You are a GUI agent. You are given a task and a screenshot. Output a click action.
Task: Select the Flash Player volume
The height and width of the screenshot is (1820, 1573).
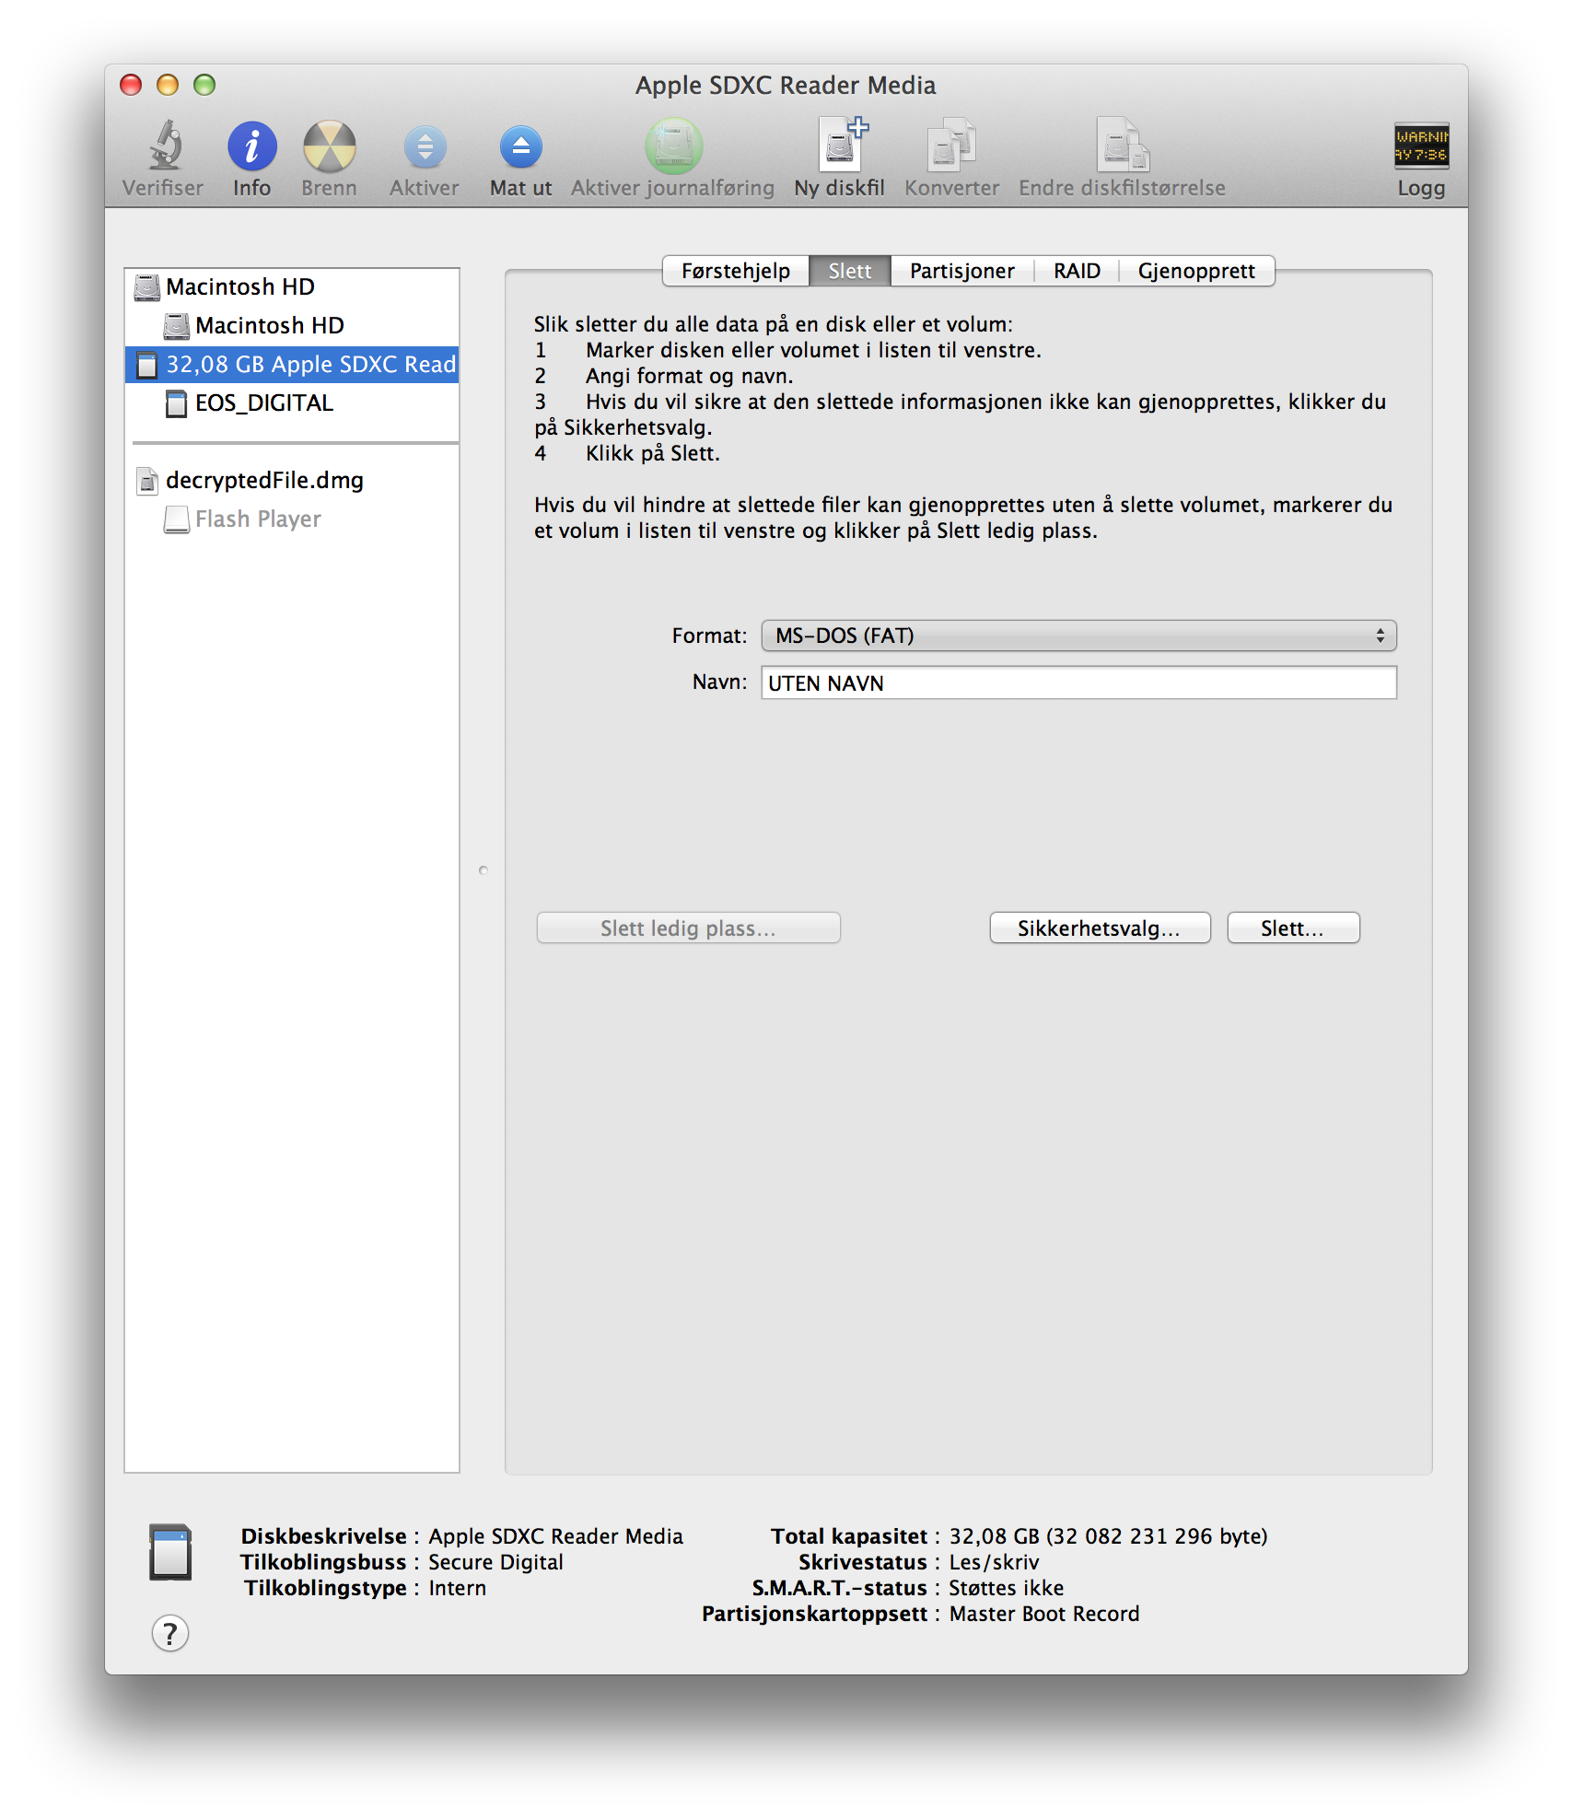tap(292, 519)
